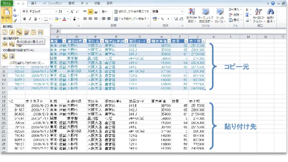The height and width of the screenshot is (162, 288).
Task: Open filter dropdown on 支店名 header
Action: click(102, 41)
